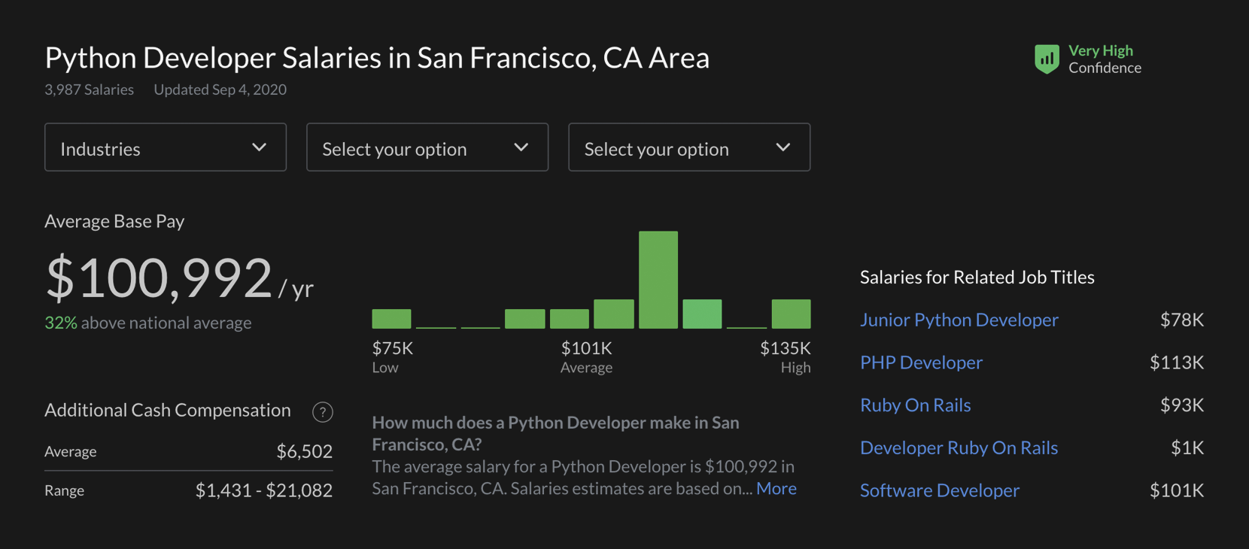Click the Python Developer Salaries page heading
This screenshot has height=549, width=1249.
pyautogui.click(x=377, y=58)
